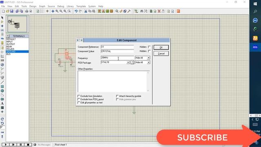Click OK in Edit Component dialog
261x147 pixels.
pos(161,47)
